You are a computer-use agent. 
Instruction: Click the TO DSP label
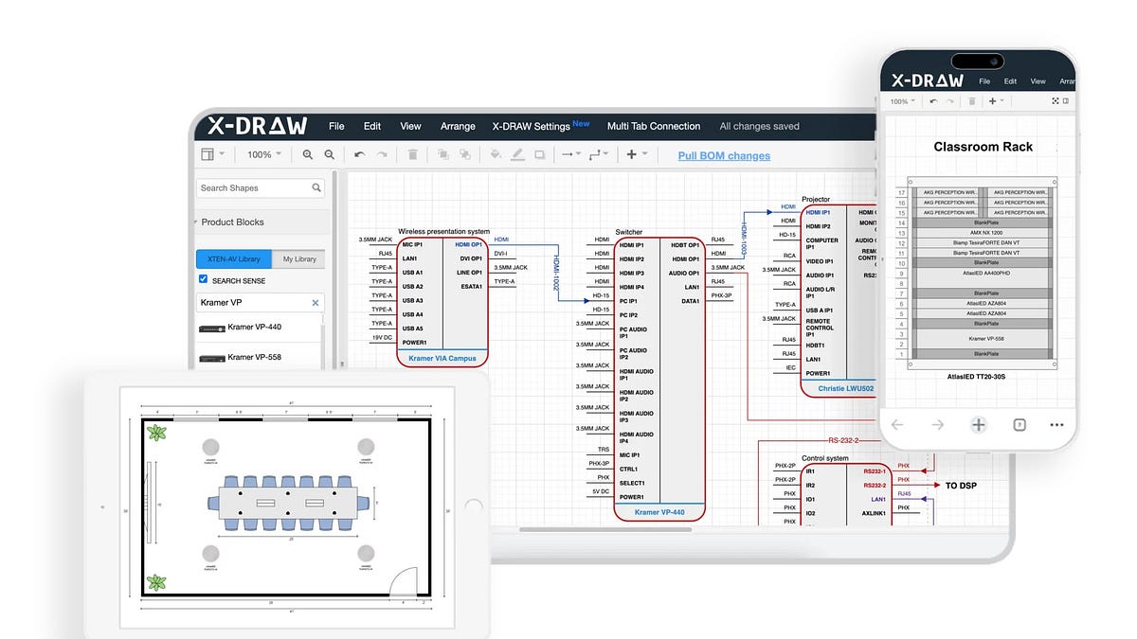961,486
